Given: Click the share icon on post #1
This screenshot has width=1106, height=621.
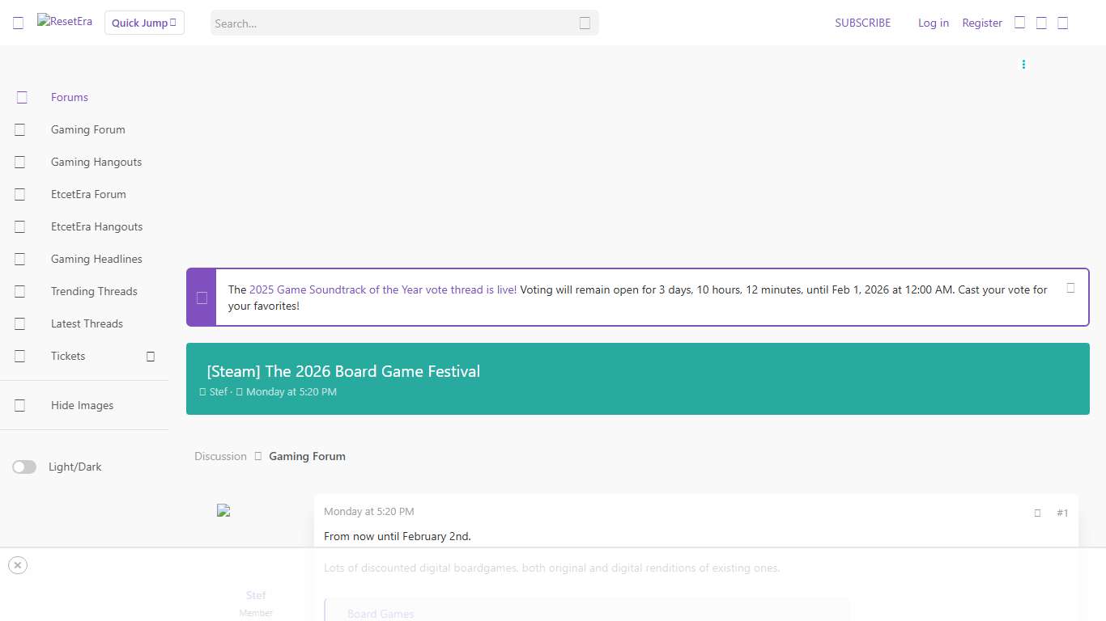Looking at the screenshot, I should [x=1037, y=513].
